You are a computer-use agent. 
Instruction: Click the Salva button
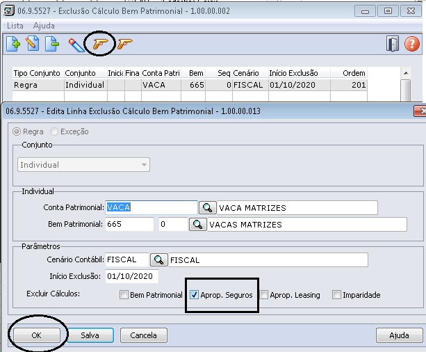pyautogui.click(x=90, y=335)
